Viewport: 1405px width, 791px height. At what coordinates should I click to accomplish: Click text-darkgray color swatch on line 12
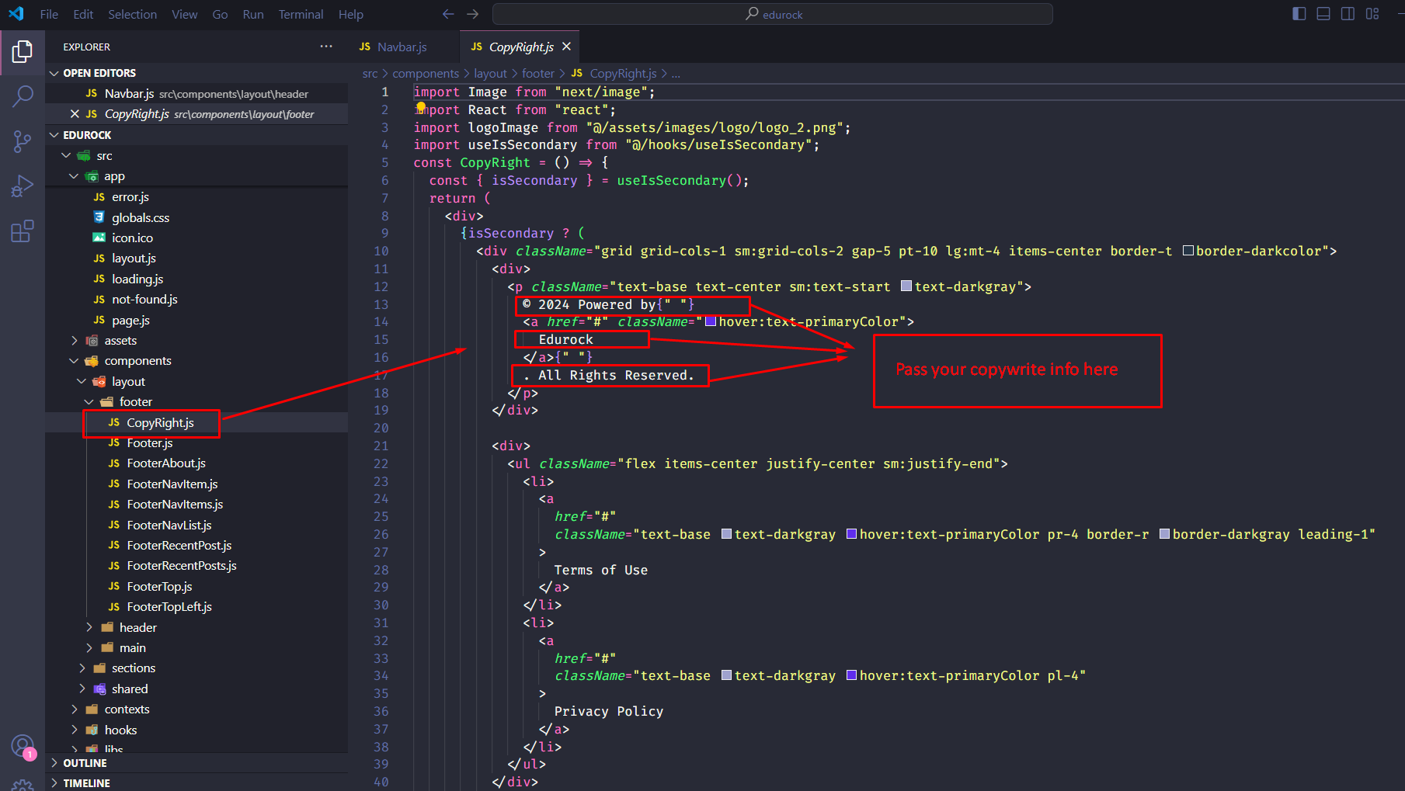click(x=906, y=286)
